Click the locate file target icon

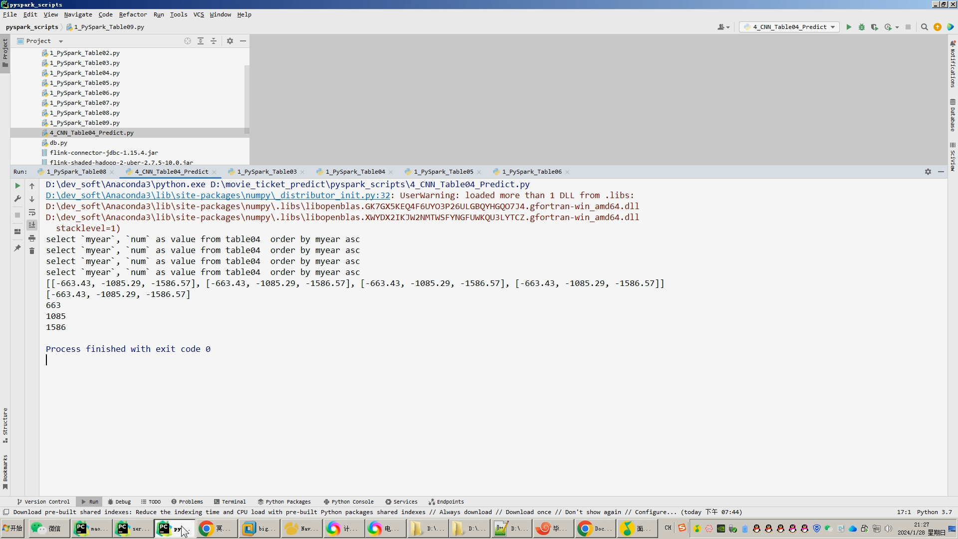tap(188, 41)
